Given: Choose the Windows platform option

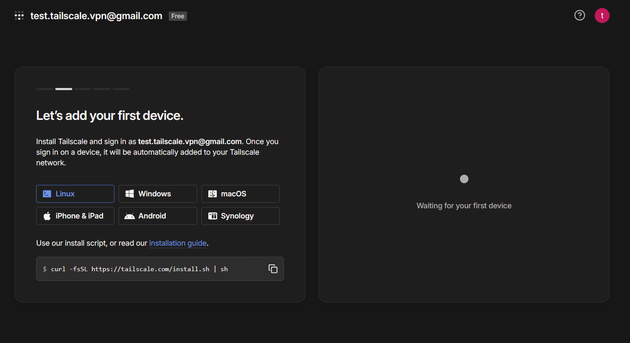Looking at the screenshot, I should point(158,194).
